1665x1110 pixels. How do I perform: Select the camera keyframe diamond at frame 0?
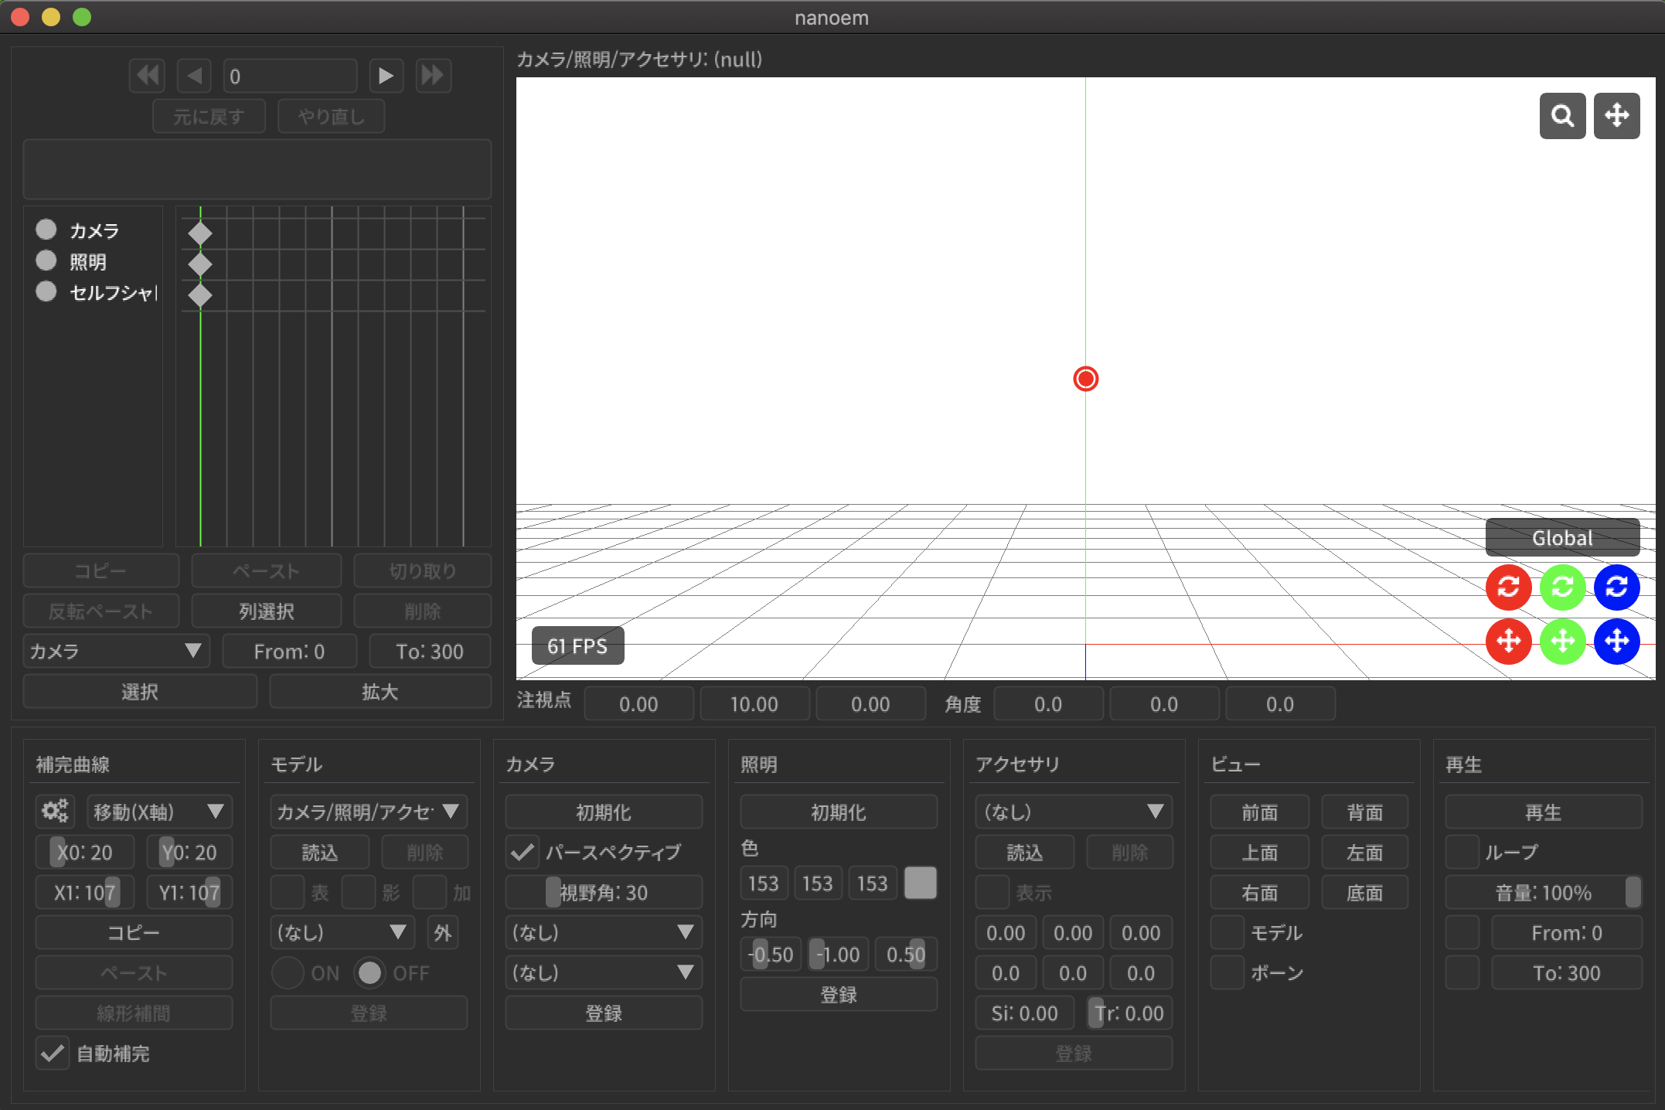[200, 233]
